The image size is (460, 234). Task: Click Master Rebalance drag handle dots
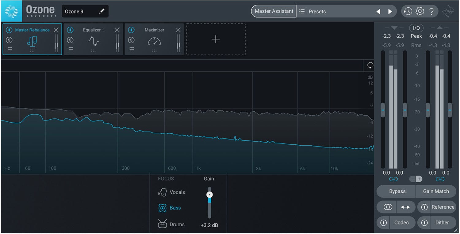[32, 51]
